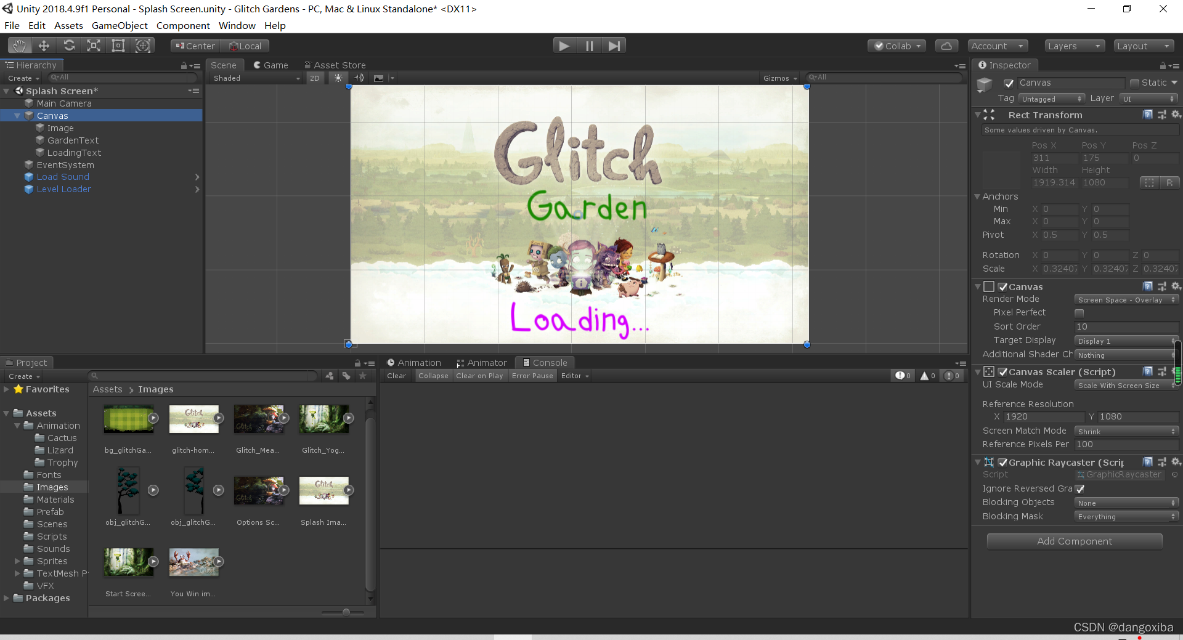Open Rect Transform gear settings
The width and height of the screenshot is (1183, 640).
pyautogui.click(x=1176, y=115)
